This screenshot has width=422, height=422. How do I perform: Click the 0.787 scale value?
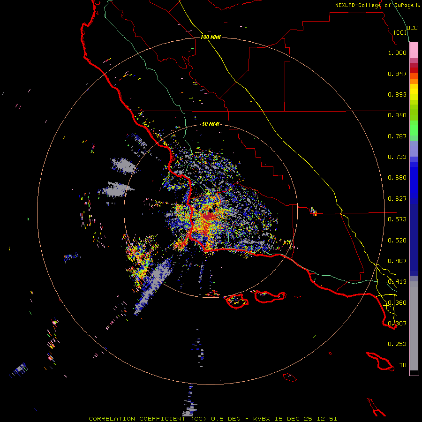397,136
